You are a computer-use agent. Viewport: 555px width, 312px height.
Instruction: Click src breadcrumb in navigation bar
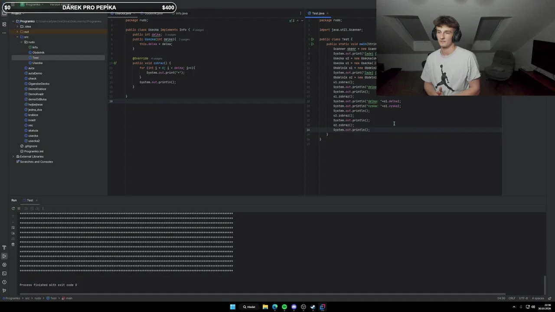tap(27, 298)
